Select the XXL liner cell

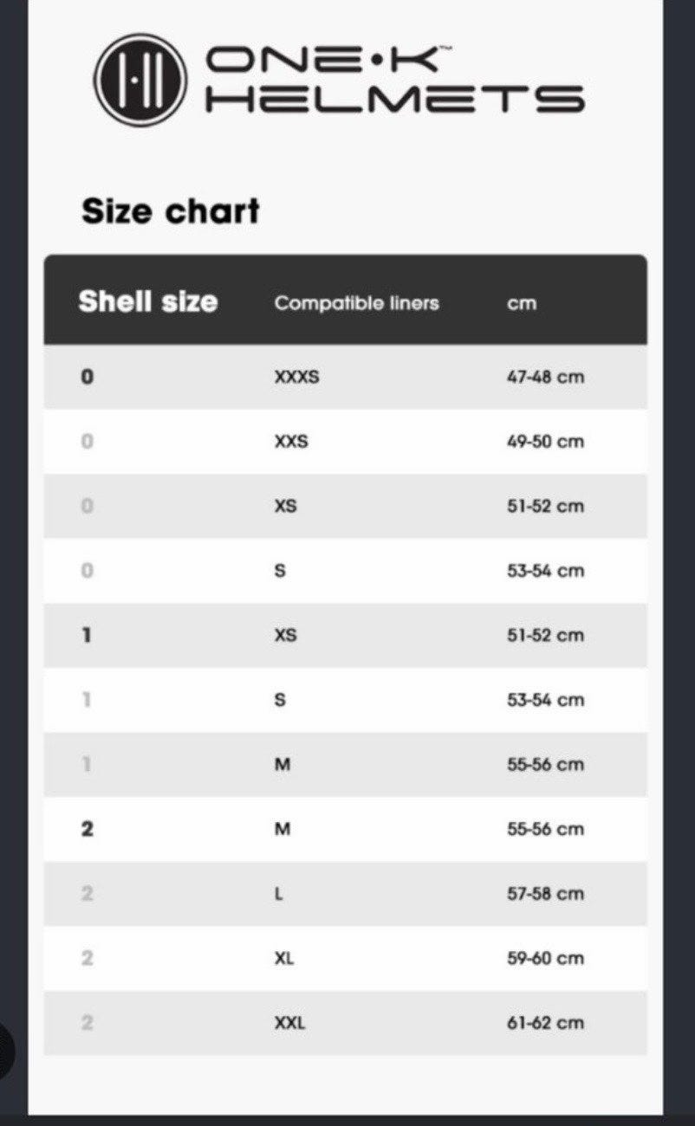pos(289,1023)
